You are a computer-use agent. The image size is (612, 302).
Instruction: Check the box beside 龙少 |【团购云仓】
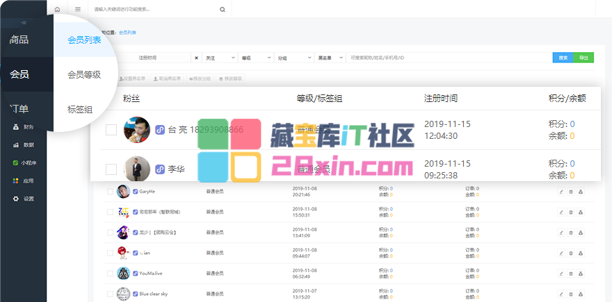(x=110, y=233)
